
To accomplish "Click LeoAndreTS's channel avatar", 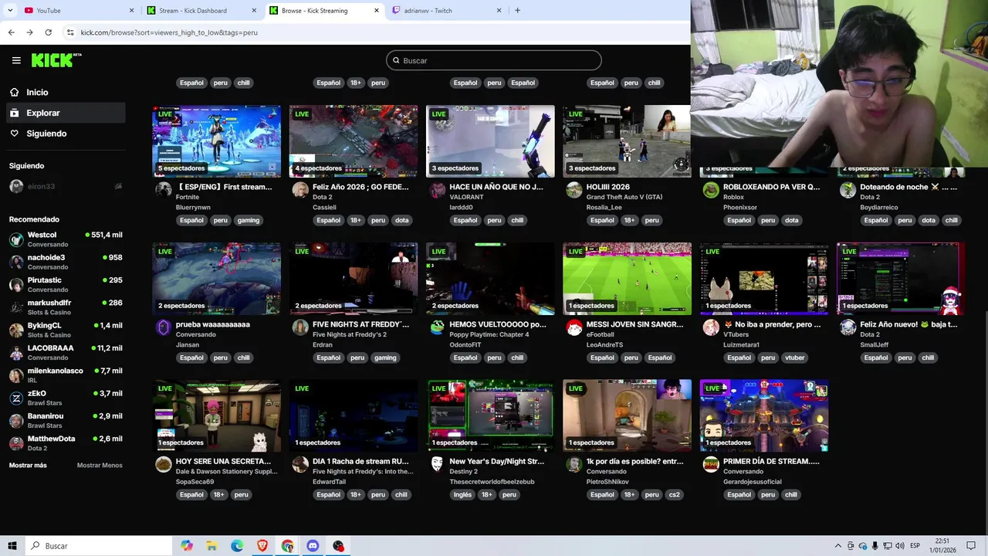I will [574, 327].
